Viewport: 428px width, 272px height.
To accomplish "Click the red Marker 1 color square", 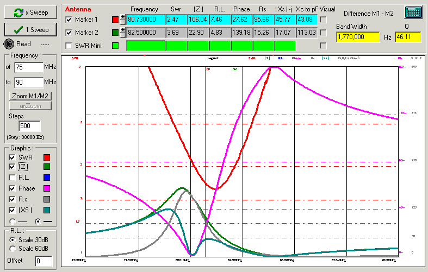I will (x=114, y=20).
